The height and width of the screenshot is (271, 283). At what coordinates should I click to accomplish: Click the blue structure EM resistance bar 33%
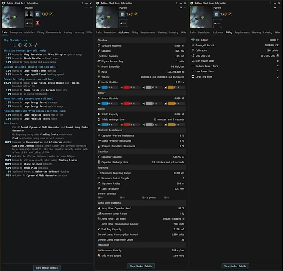[110, 87]
